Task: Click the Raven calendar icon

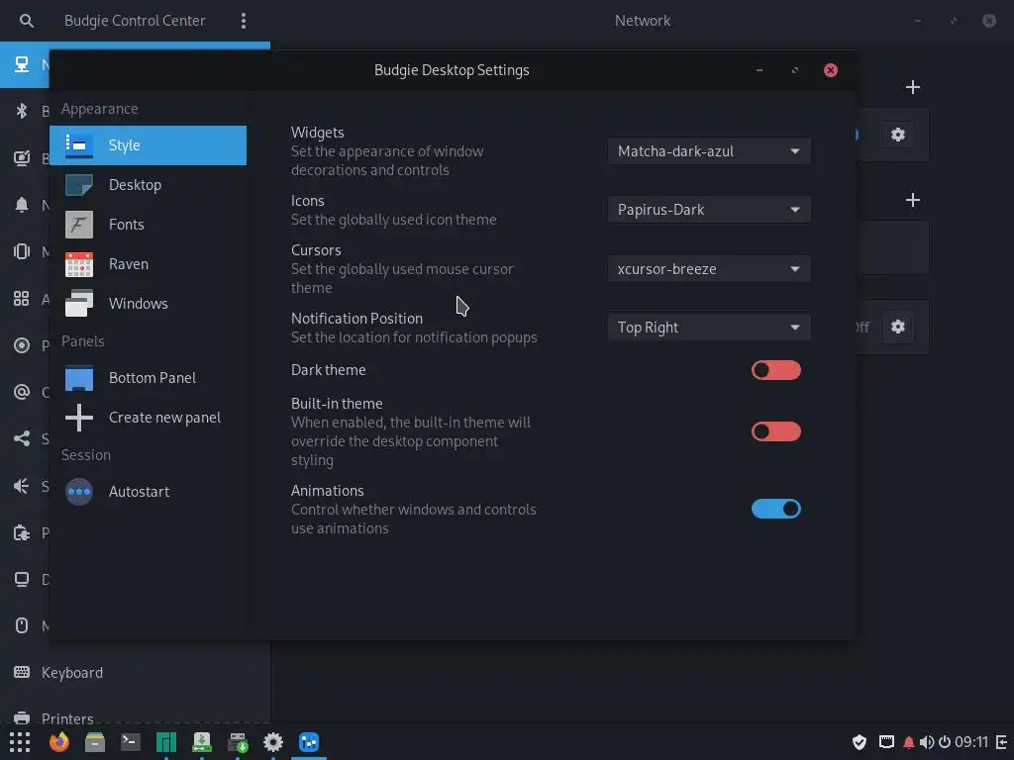Action: click(79, 264)
